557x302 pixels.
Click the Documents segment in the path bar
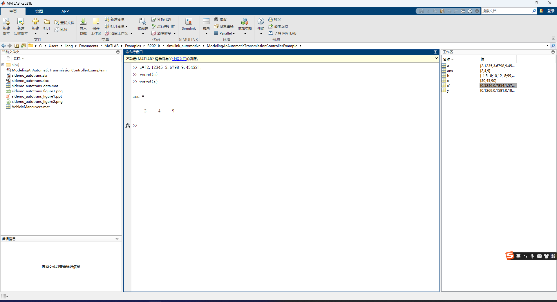pyautogui.click(x=88, y=46)
